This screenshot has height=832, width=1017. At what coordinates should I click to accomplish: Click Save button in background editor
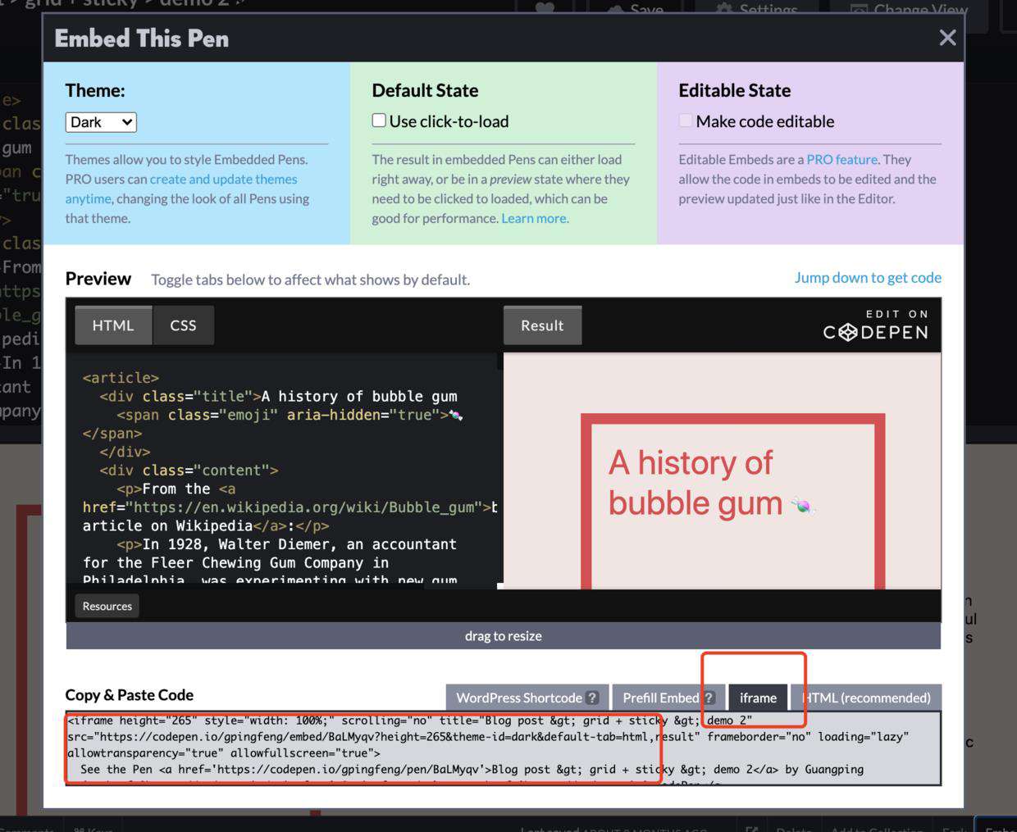pyautogui.click(x=636, y=8)
